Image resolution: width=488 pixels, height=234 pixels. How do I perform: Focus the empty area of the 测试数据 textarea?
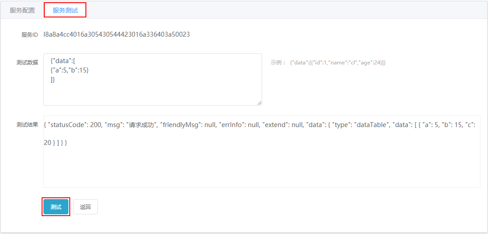coord(153,94)
